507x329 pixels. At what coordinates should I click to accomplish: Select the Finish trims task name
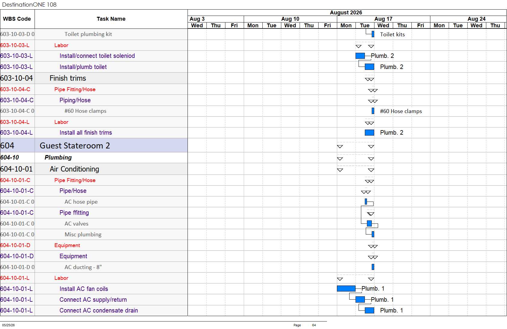68,78
